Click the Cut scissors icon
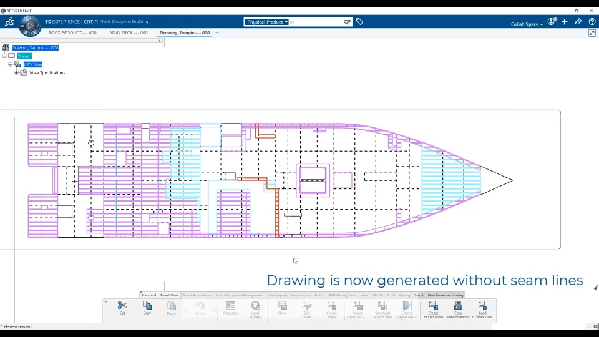The image size is (599, 337). pos(122,305)
